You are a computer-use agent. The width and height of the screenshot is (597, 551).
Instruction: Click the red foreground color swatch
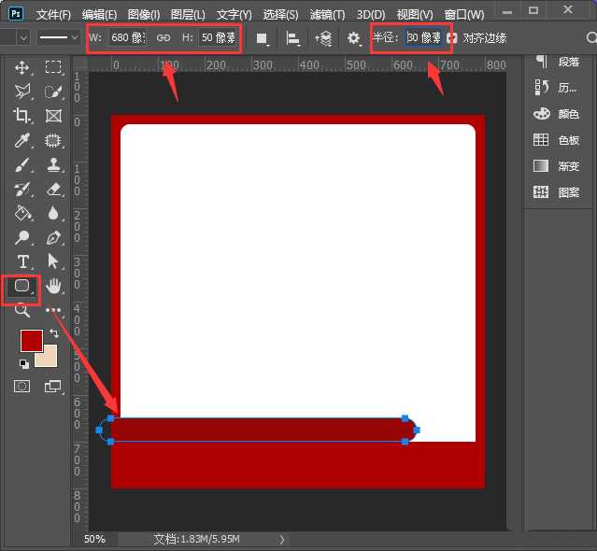click(31, 340)
